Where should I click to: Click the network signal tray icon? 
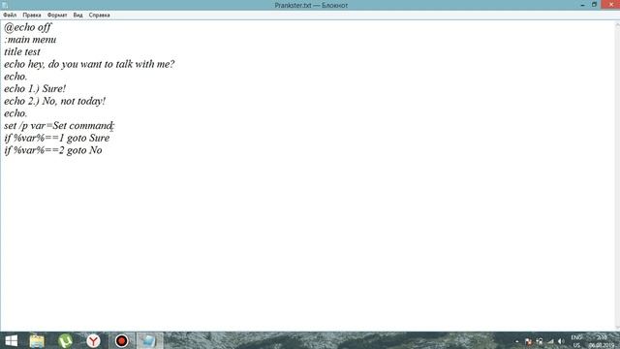[x=550, y=341]
